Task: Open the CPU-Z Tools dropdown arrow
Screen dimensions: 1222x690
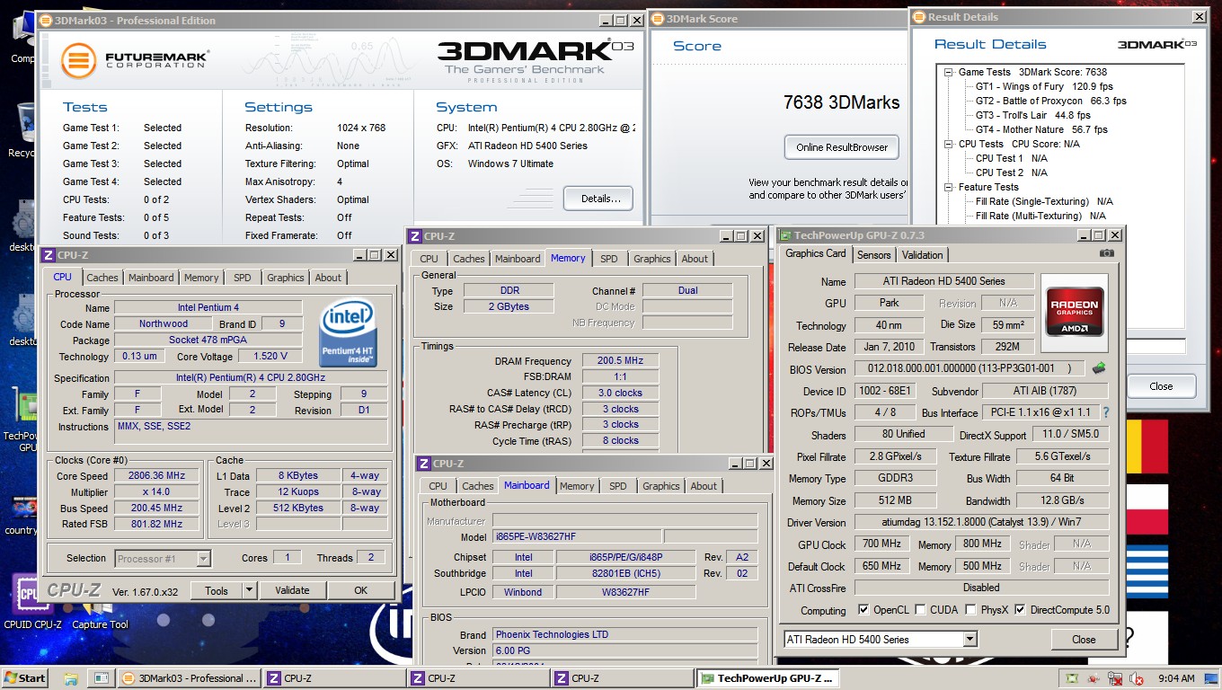Action: [x=249, y=590]
